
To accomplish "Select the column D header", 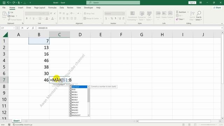I will (80, 35).
